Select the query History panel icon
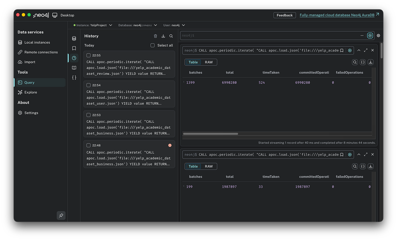The height and width of the screenshot is (240, 397). pos(74,58)
